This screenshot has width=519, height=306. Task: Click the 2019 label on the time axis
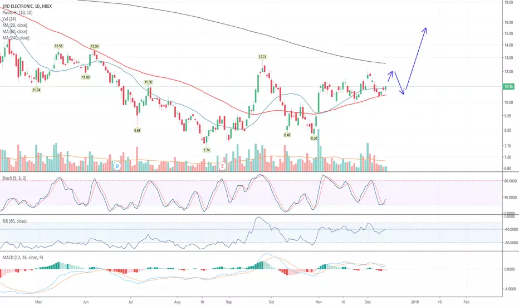click(x=415, y=302)
